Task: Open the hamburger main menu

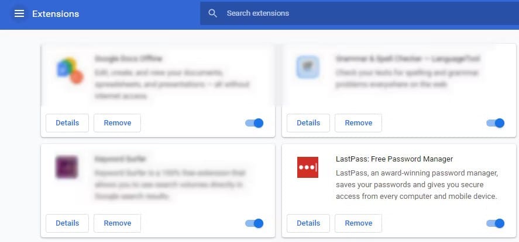Action: [19, 13]
